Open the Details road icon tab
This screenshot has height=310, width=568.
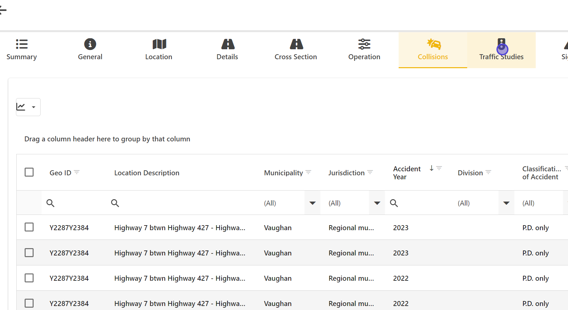click(228, 44)
